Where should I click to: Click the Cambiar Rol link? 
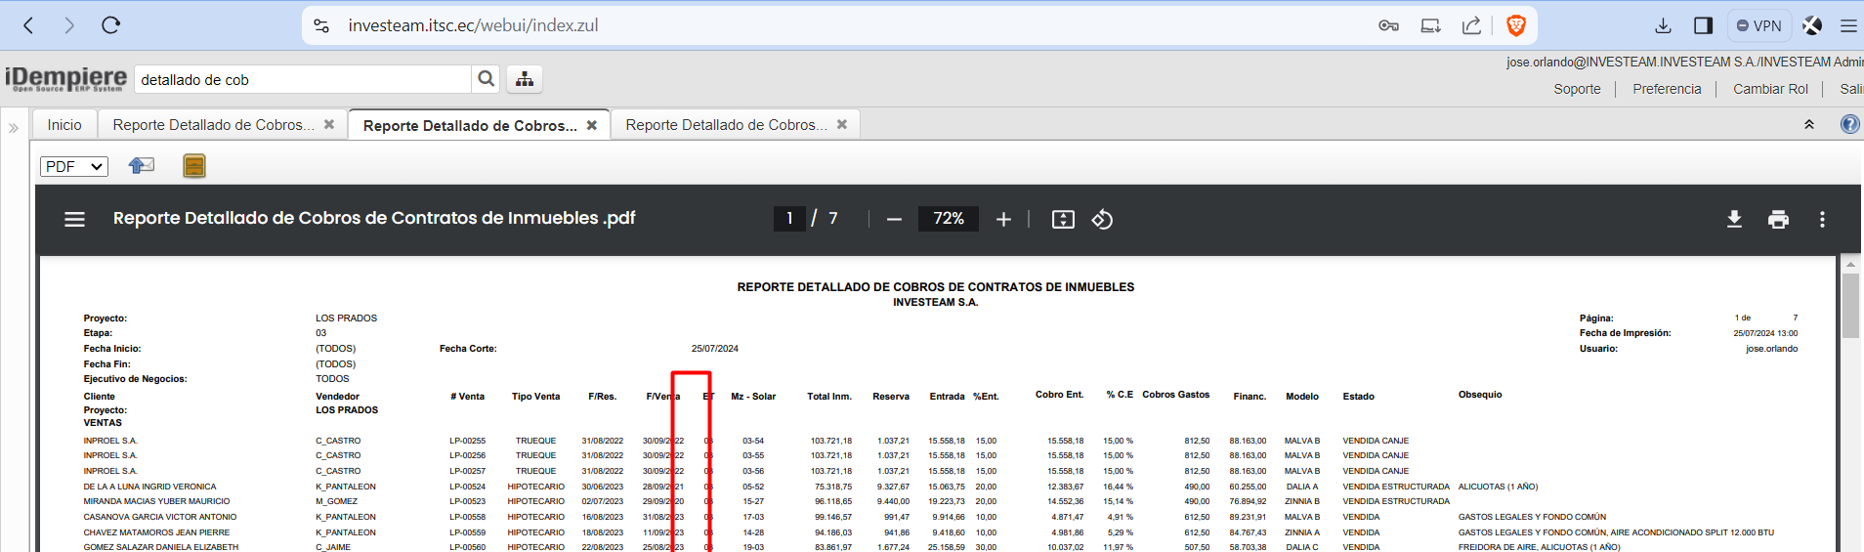tap(1770, 89)
